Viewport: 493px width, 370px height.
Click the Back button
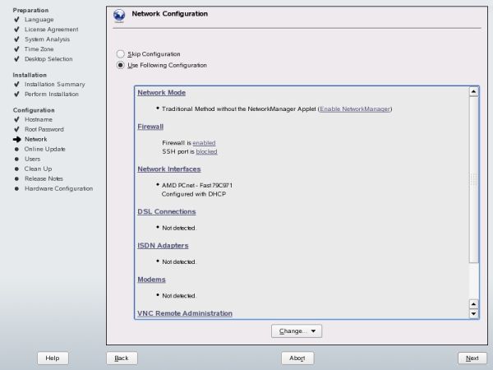(122, 358)
